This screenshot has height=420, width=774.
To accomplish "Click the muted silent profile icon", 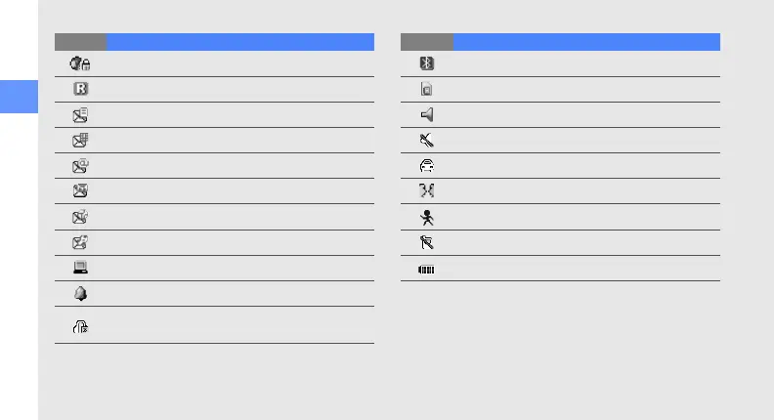I will coord(427,141).
